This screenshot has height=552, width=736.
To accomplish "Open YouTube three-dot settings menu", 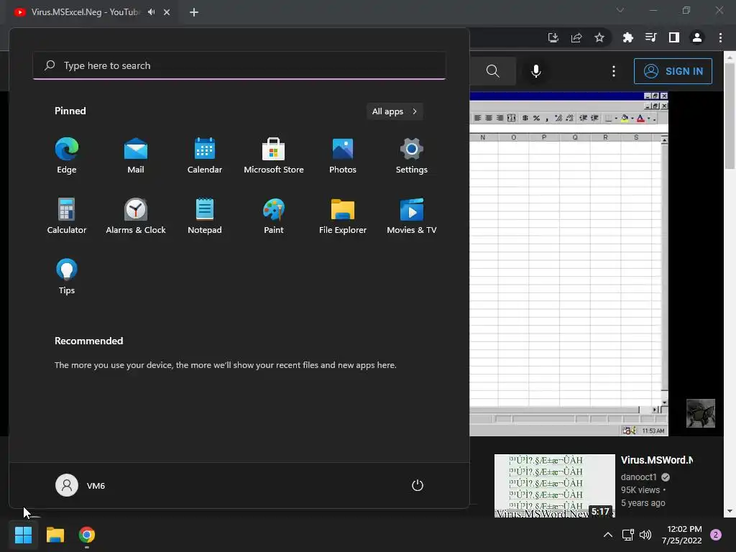I will [x=614, y=71].
